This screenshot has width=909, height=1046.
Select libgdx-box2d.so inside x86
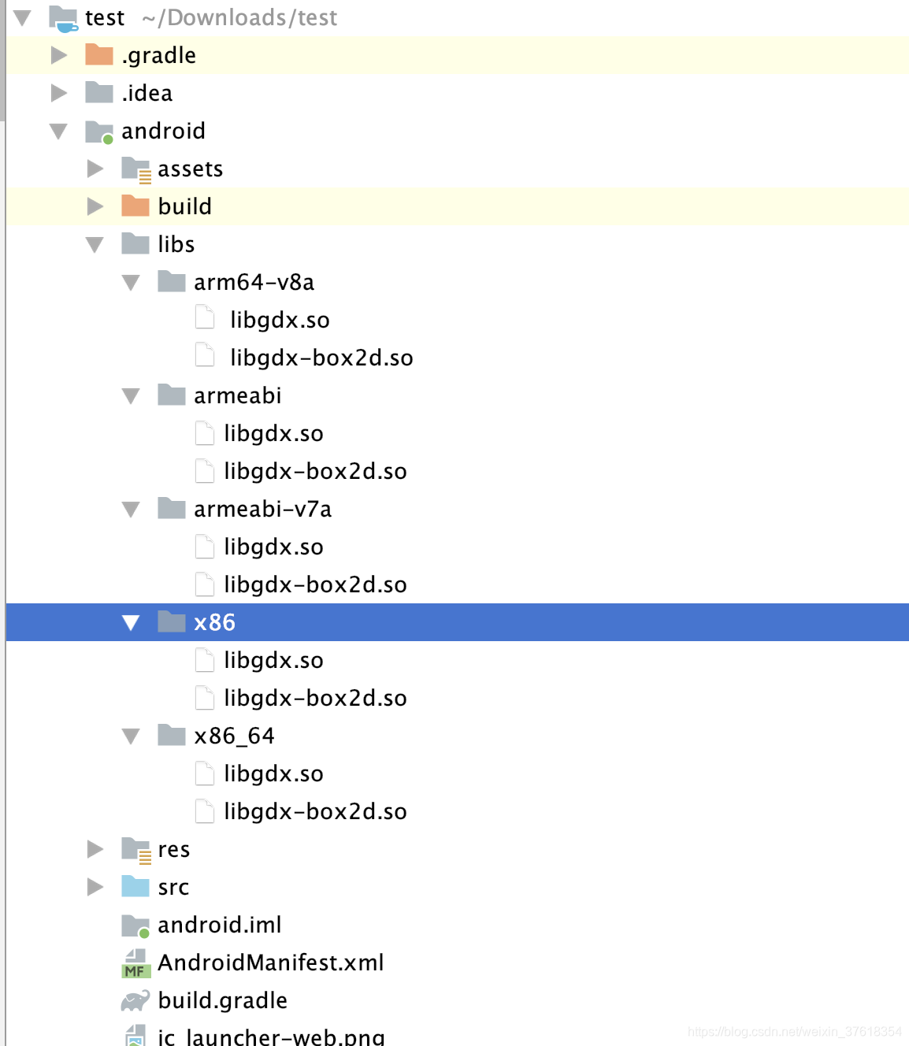pyautogui.click(x=315, y=697)
